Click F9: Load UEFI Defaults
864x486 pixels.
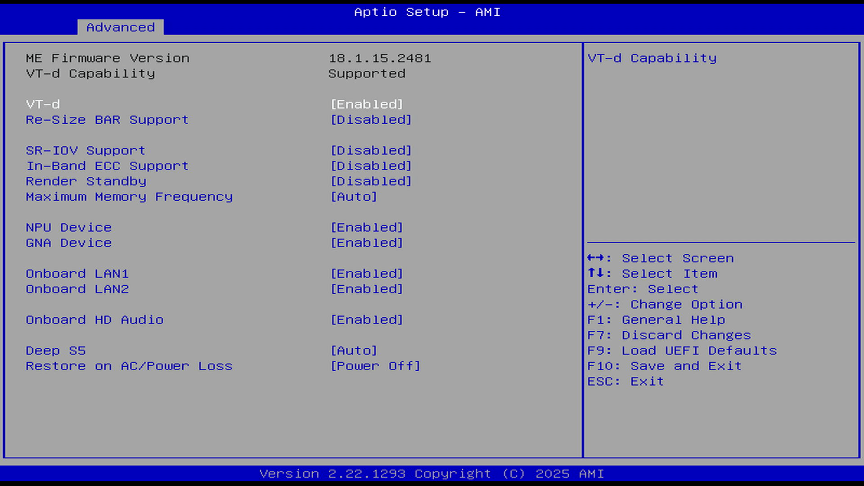pyautogui.click(x=682, y=351)
